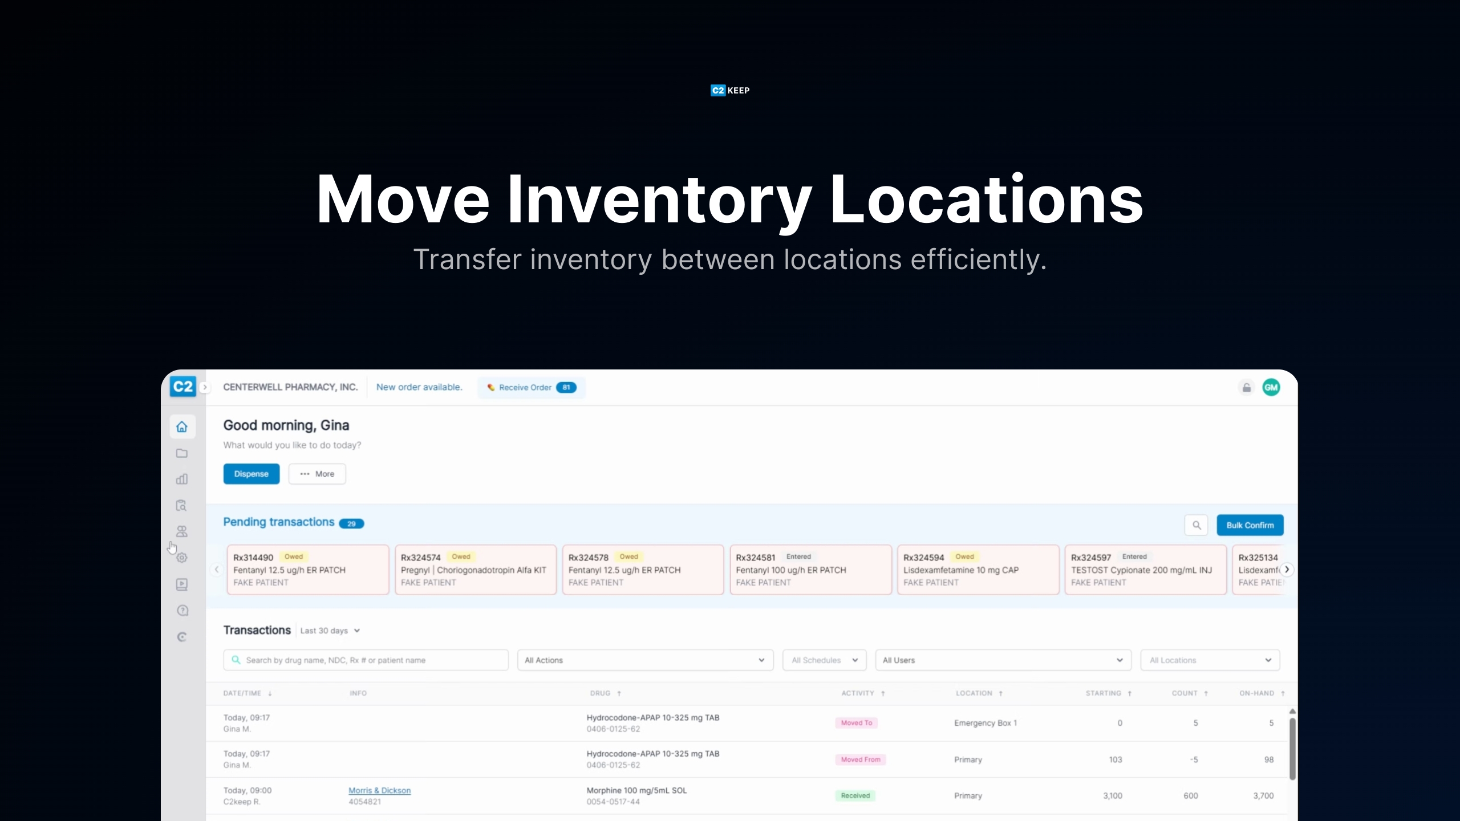Click the Receive Order button
1460x821 pixels.
(x=532, y=388)
